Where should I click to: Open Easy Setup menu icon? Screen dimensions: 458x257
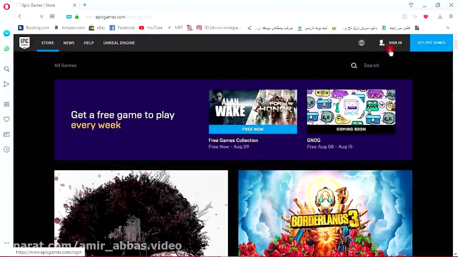(451, 17)
